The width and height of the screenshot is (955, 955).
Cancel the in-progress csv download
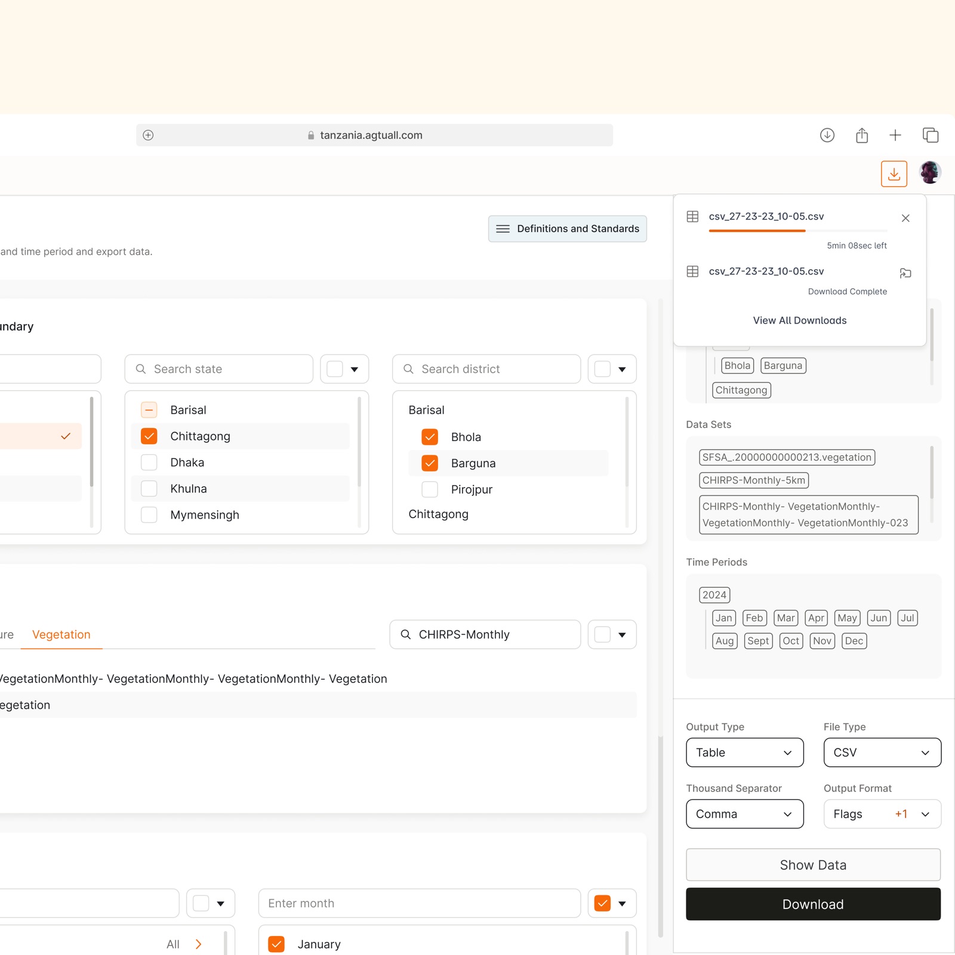pyautogui.click(x=905, y=218)
